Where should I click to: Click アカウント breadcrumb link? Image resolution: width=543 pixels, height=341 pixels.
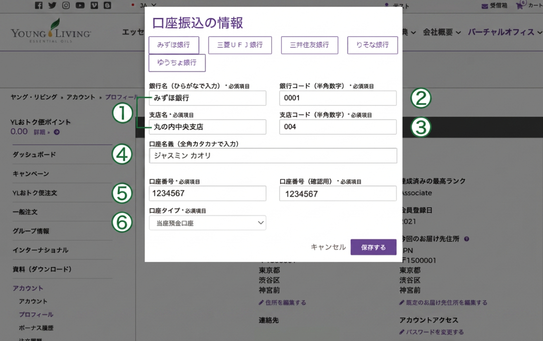[x=81, y=97]
